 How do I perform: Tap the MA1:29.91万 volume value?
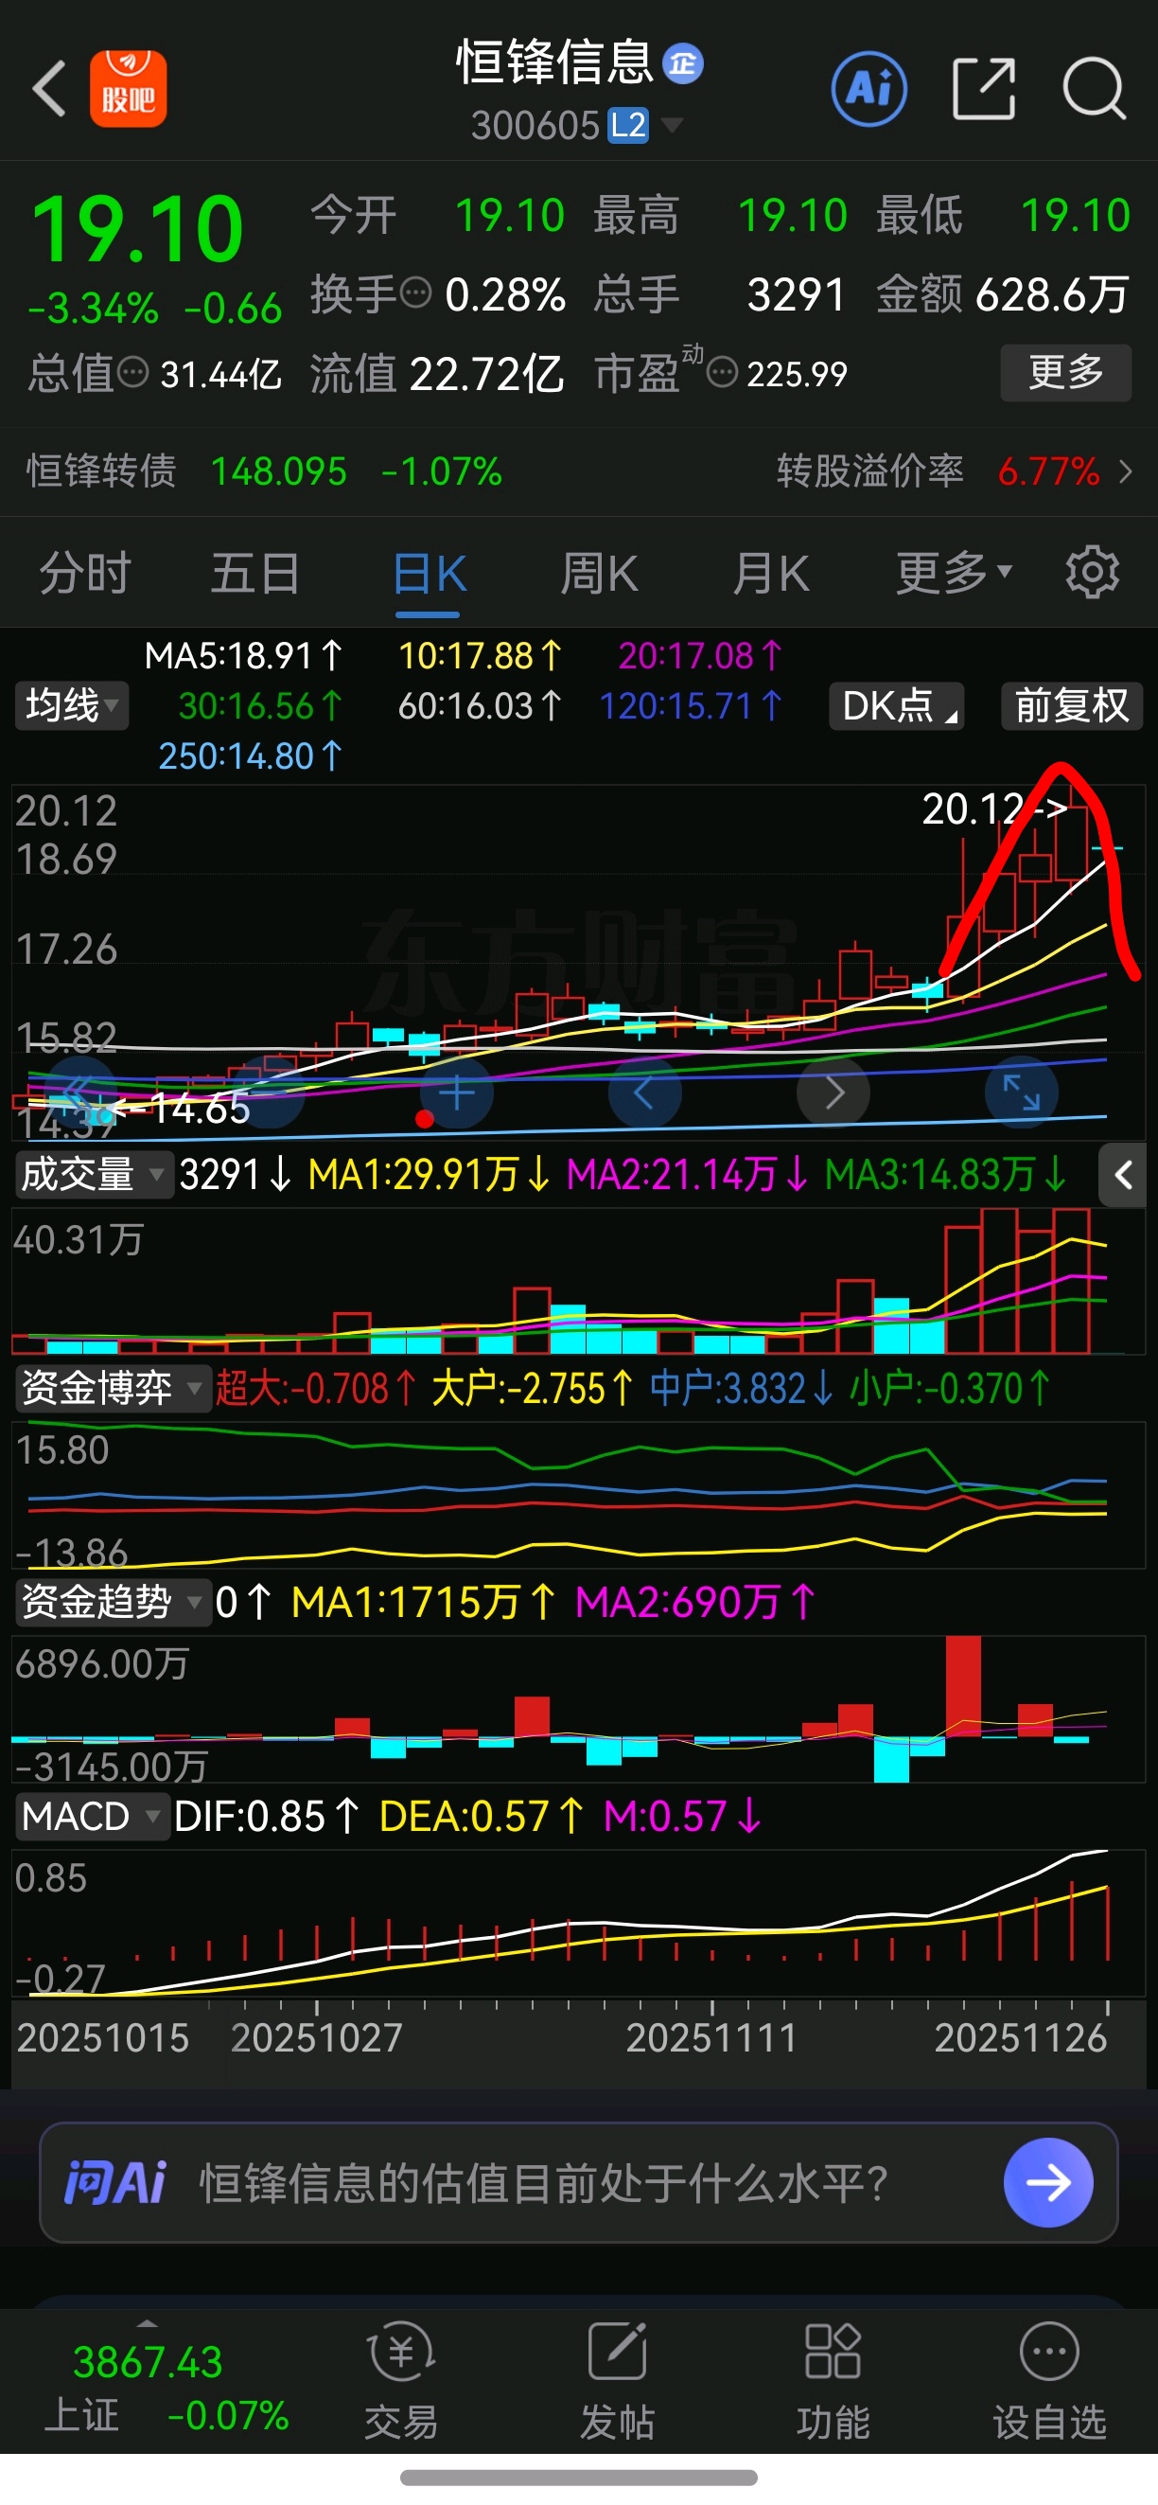pyautogui.click(x=429, y=1175)
